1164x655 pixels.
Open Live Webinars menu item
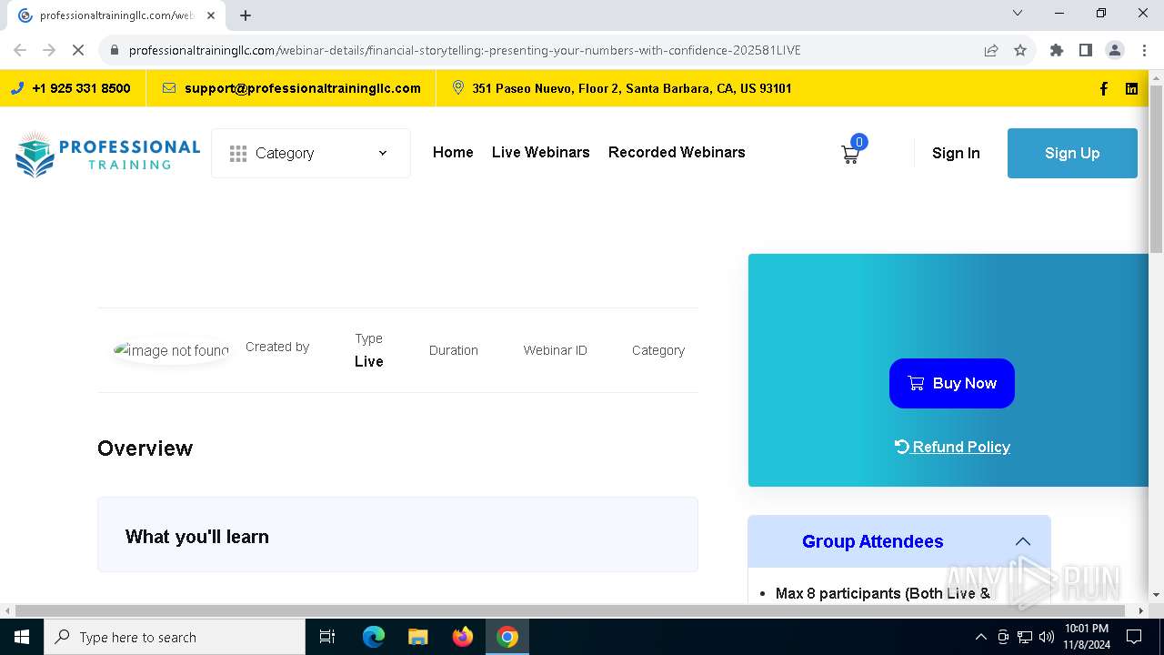point(541,152)
